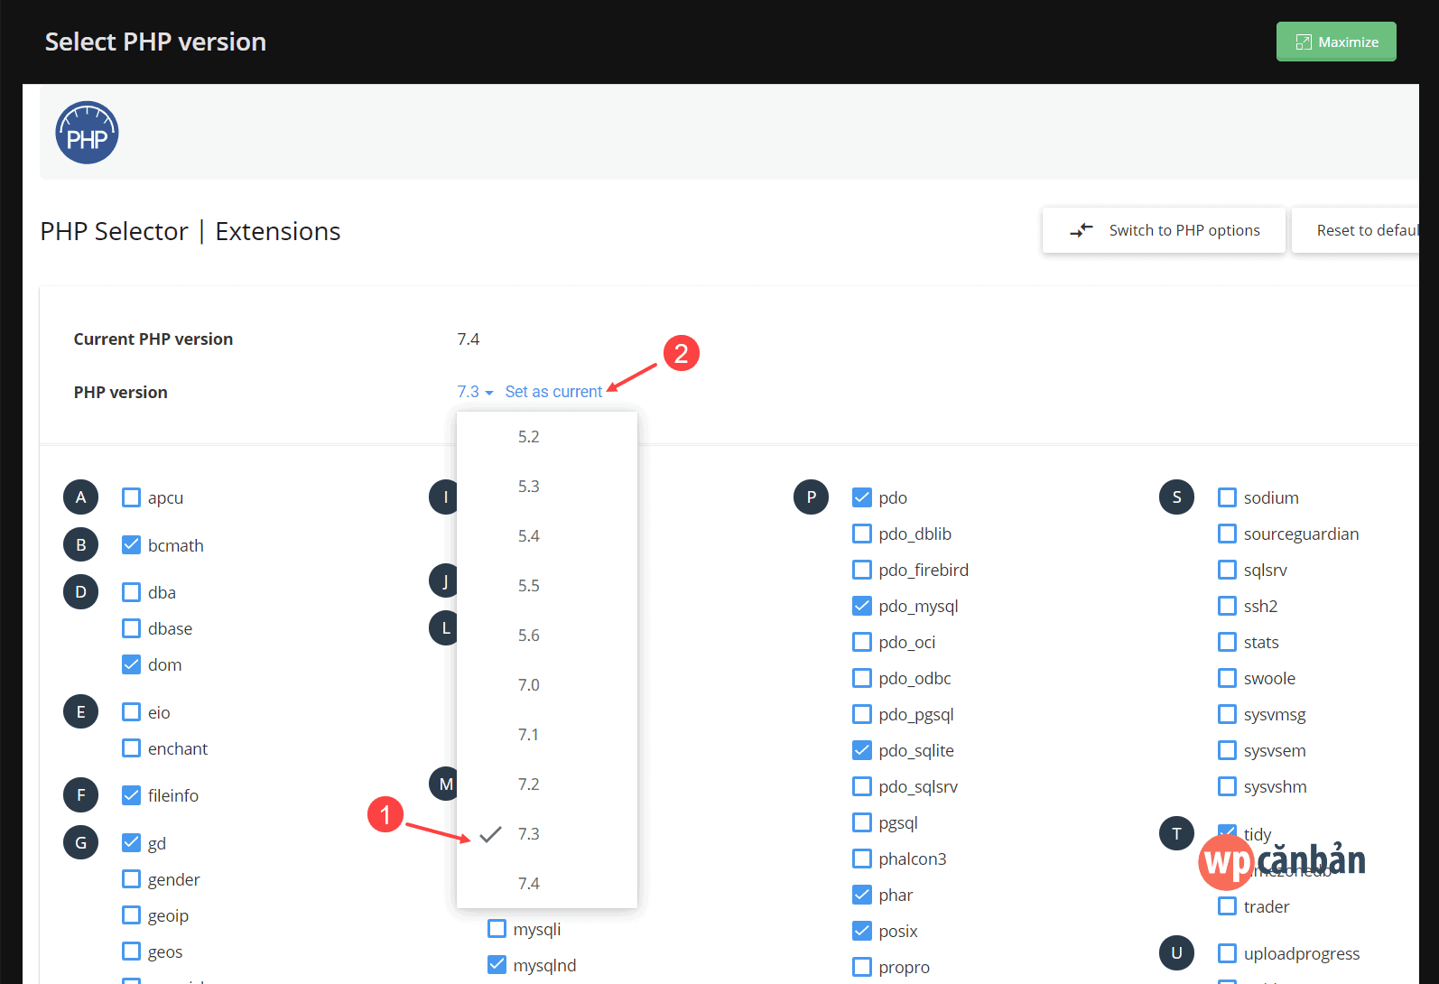The height and width of the screenshot is (984, 1439).
Task: Click the letter E group badge
Action: pos(80,712)
